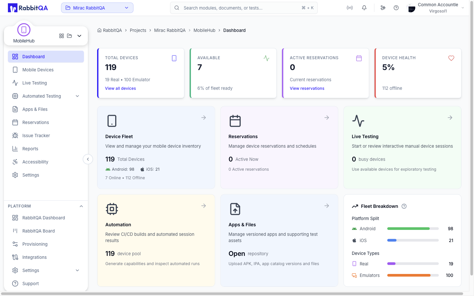Expand Automated Testing submenu chevron
Viewport: 474px width, 296px height.
coord(77,96)
